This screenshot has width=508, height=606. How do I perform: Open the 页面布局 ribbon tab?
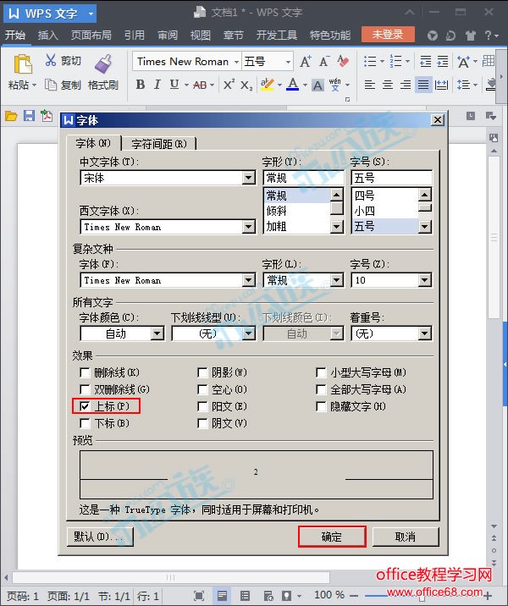[x=91, y=36]
